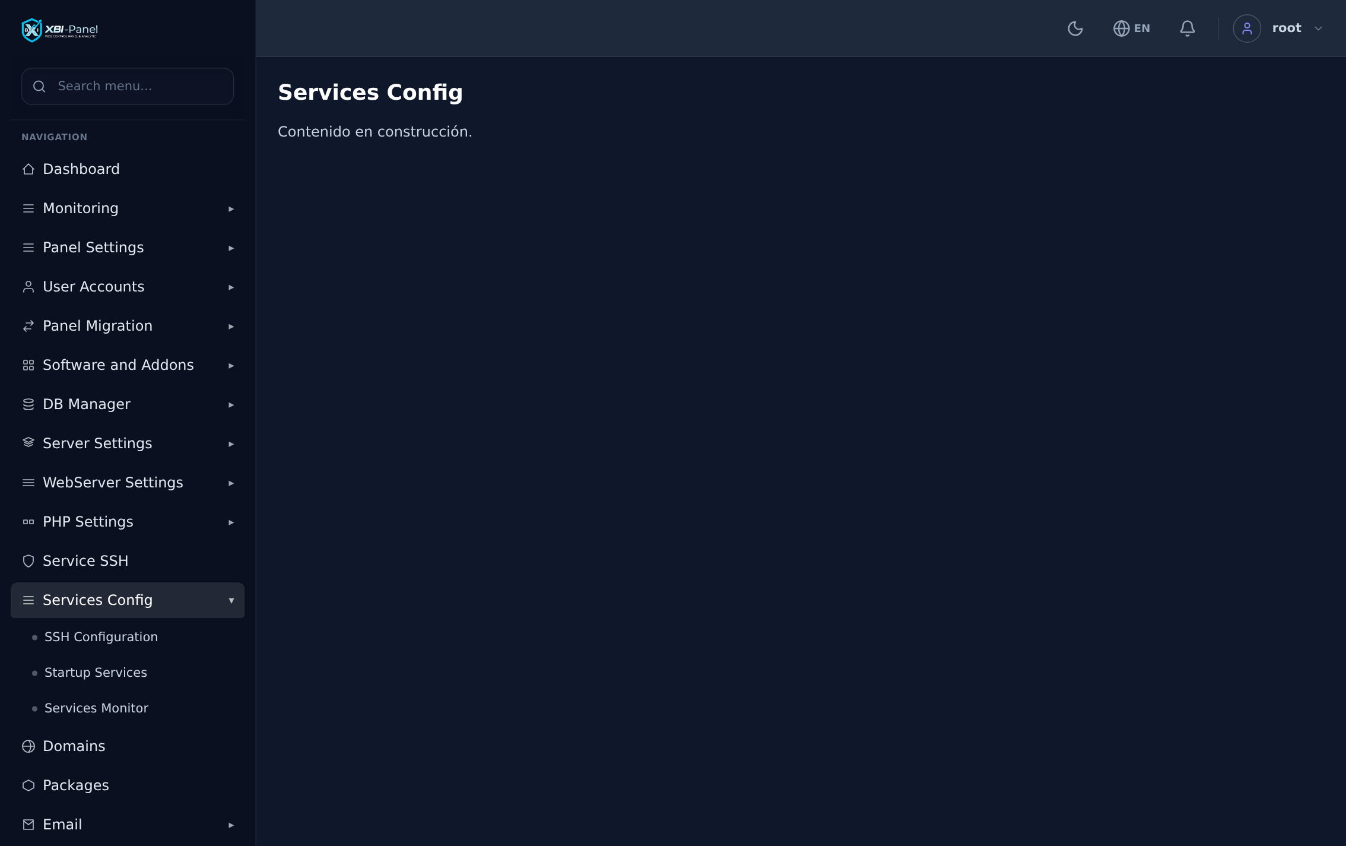The image size is (1346, 846).
Task: Open the Service SSH menu item
Action: click(x=128, y=561)
